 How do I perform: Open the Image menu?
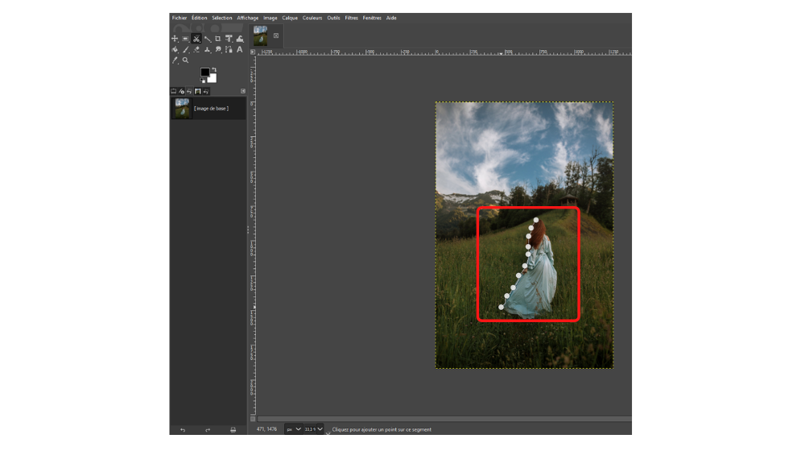pyautogui.click(x=270, y=18)
